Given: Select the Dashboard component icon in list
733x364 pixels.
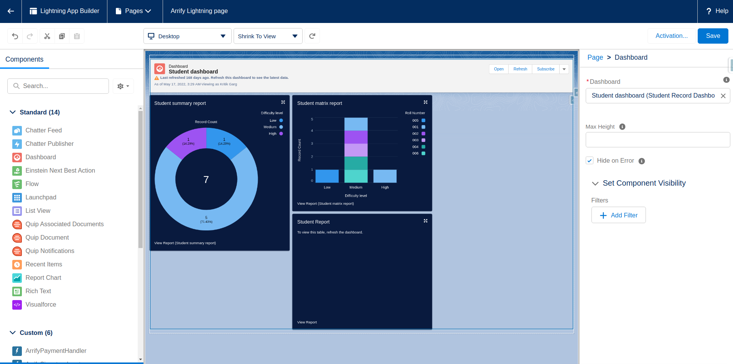Looking at the screenshot, I should pos(17,157).
